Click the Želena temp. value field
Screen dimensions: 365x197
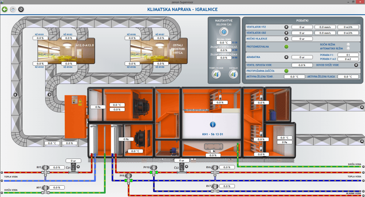click(224, 42)
